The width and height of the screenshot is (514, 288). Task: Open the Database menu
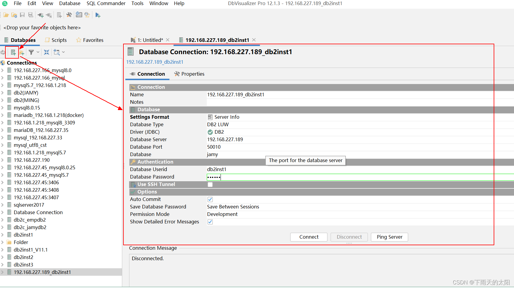pos(70,3)
